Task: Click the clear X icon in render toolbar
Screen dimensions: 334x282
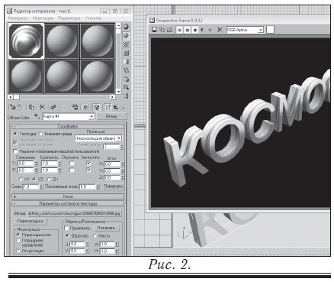Action: coord(220,30)
